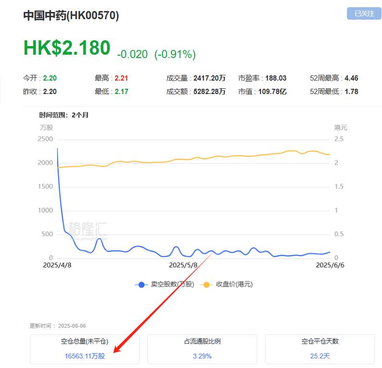Click the 2500 left axis tick
The image size is (382, 368).
tap(45, 139)
